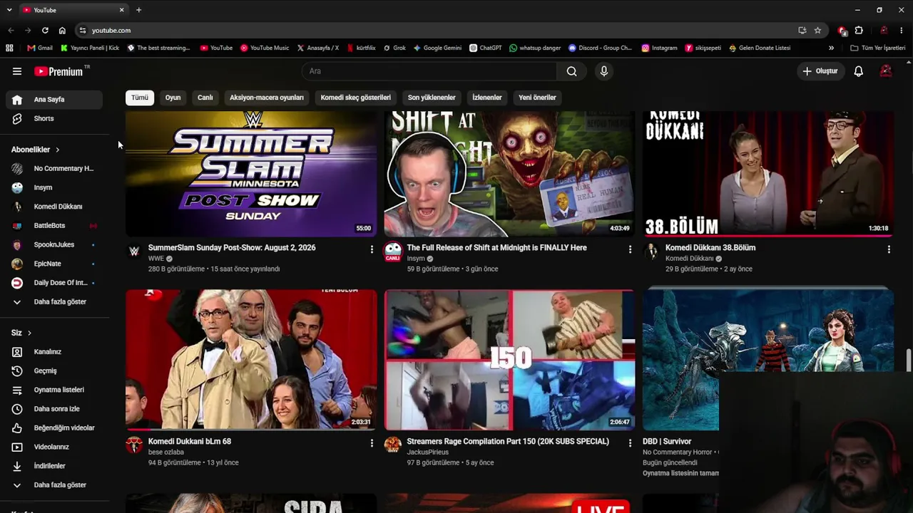This screenshot has width=913, height=513.
Task: Open options for Komedi Dükkanı 38.Bölüm
Action: [x=889, y=249]
